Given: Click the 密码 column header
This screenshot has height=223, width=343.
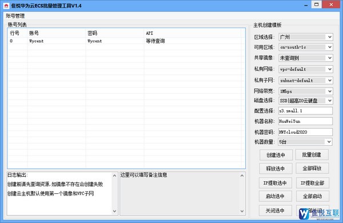Looking at the screenshot, I should [115, 33].
